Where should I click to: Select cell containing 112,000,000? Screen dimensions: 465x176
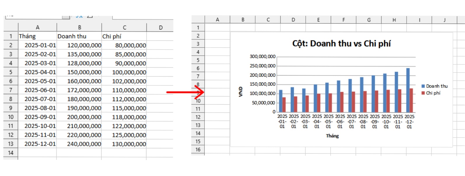click(x=124, y=99)
